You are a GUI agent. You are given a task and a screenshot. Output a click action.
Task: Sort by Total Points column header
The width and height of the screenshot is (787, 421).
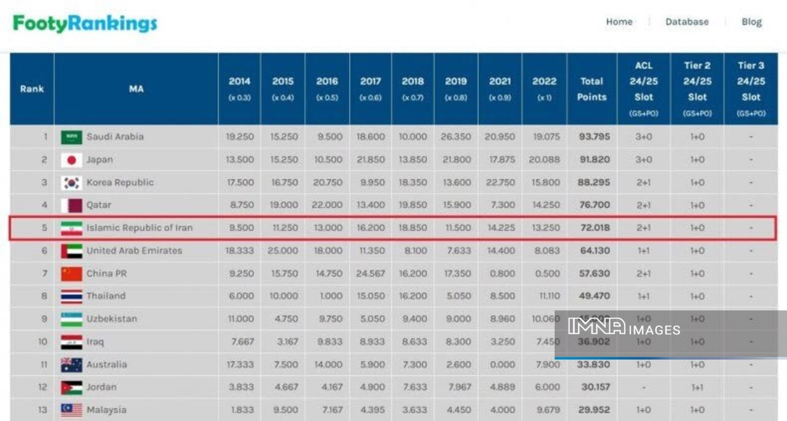click(x=591, y=89)
